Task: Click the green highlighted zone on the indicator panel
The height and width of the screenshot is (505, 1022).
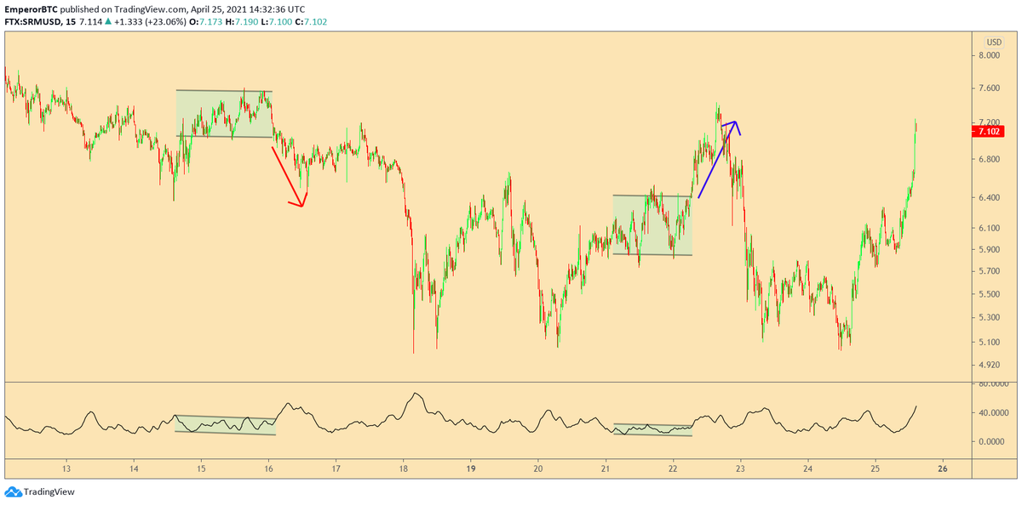Action: click(226, 424)
